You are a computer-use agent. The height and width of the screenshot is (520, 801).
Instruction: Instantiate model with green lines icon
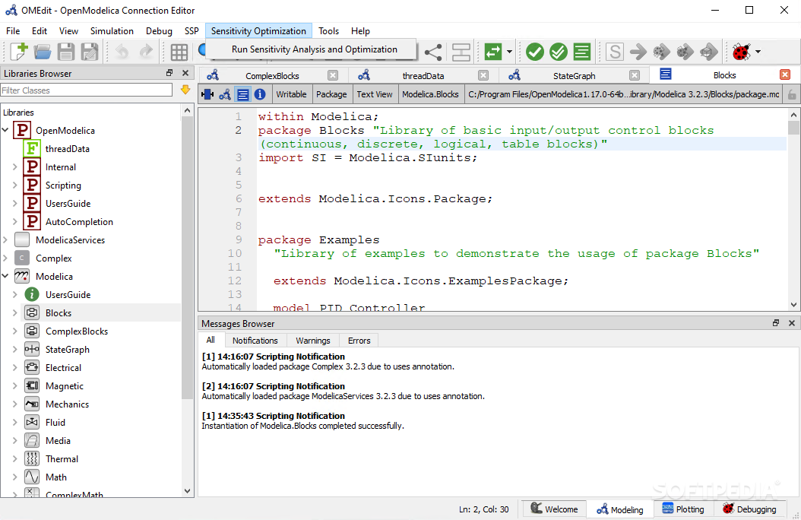(582, 52)
